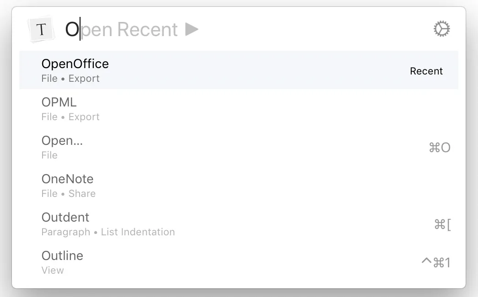Click the Open Recent submenu arrow

[x=192, y=29]
